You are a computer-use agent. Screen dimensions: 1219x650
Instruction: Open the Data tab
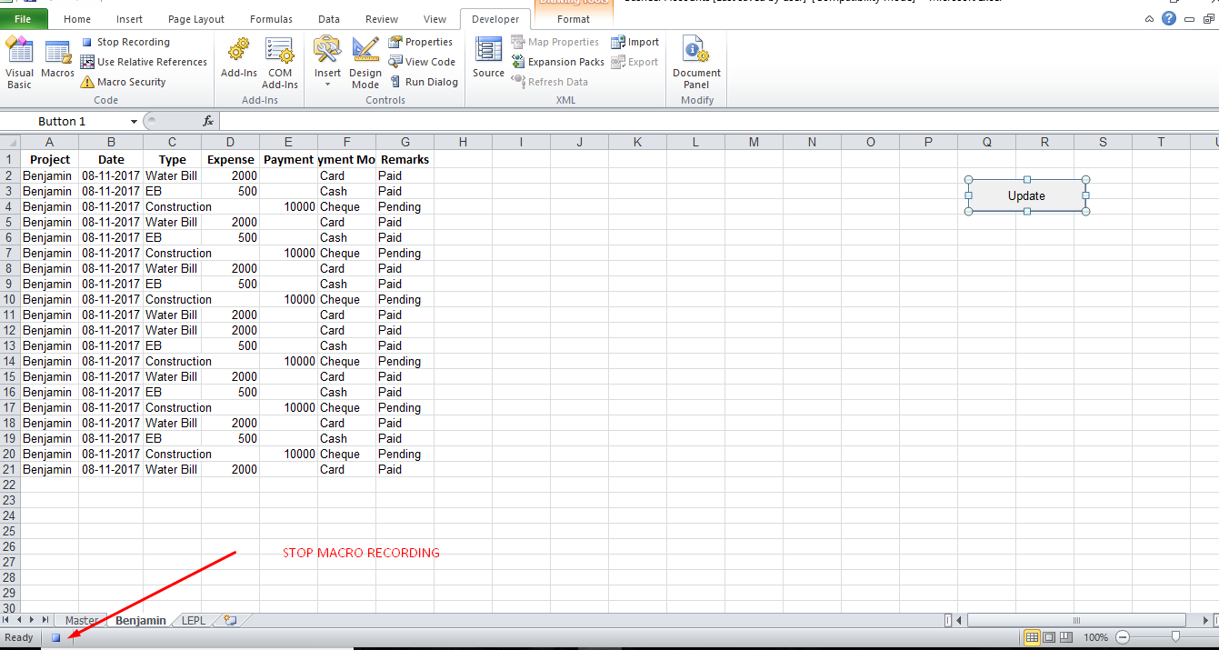[x=329, y=19]
